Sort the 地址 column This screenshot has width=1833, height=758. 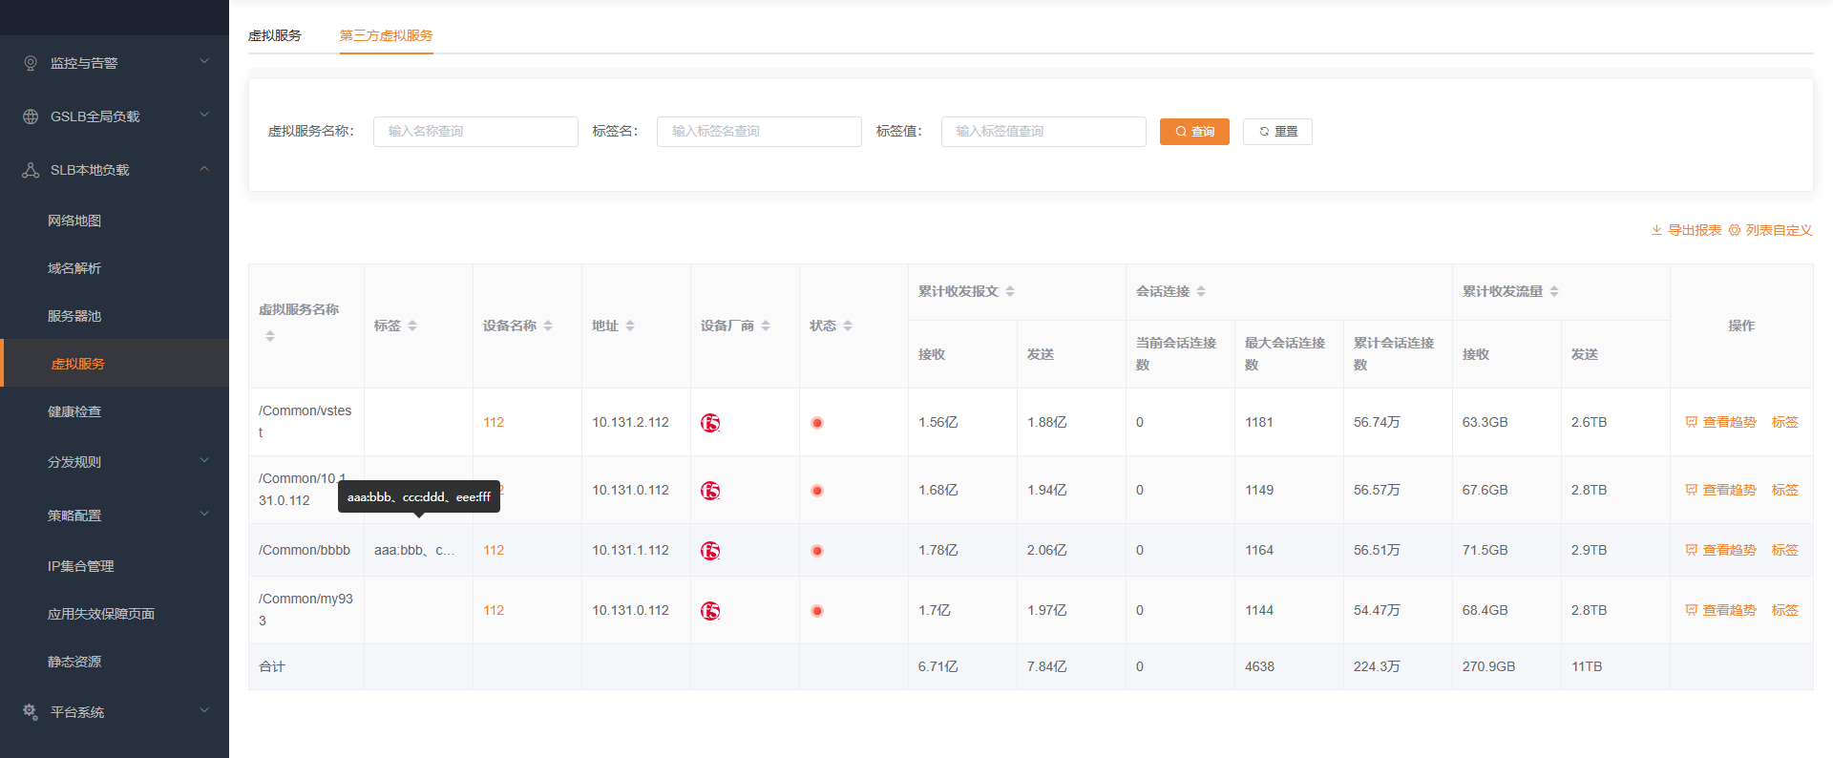[x=630, y=326]
